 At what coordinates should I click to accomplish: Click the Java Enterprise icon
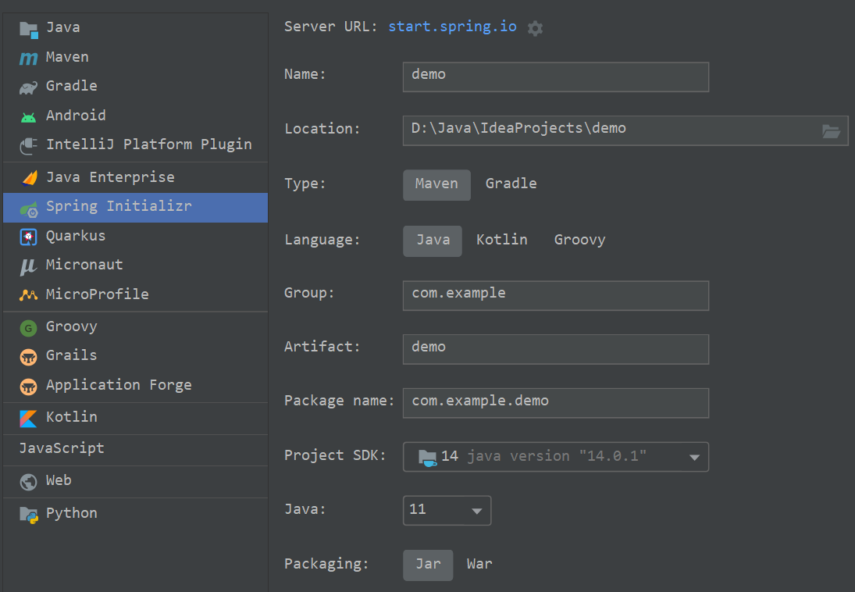tap(29, 178)
